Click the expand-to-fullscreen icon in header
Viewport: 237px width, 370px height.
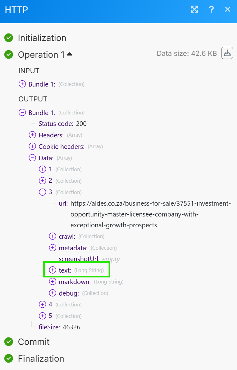click(194, 9)
